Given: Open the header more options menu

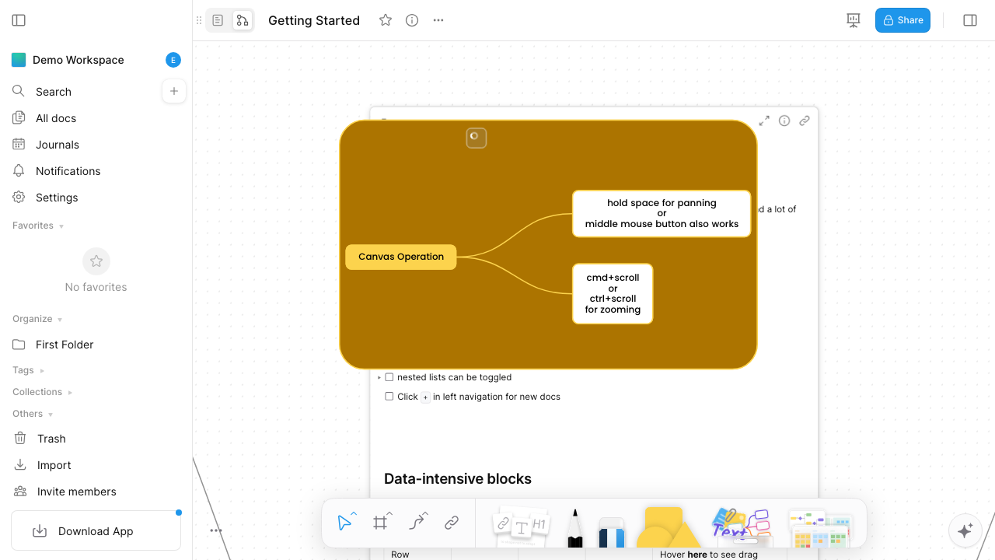Looking at the screenshot, I should point(438,20).
